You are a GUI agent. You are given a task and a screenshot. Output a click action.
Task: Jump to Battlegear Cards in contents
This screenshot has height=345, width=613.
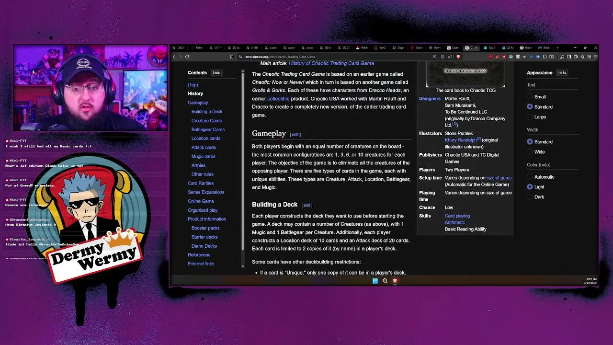208,129
